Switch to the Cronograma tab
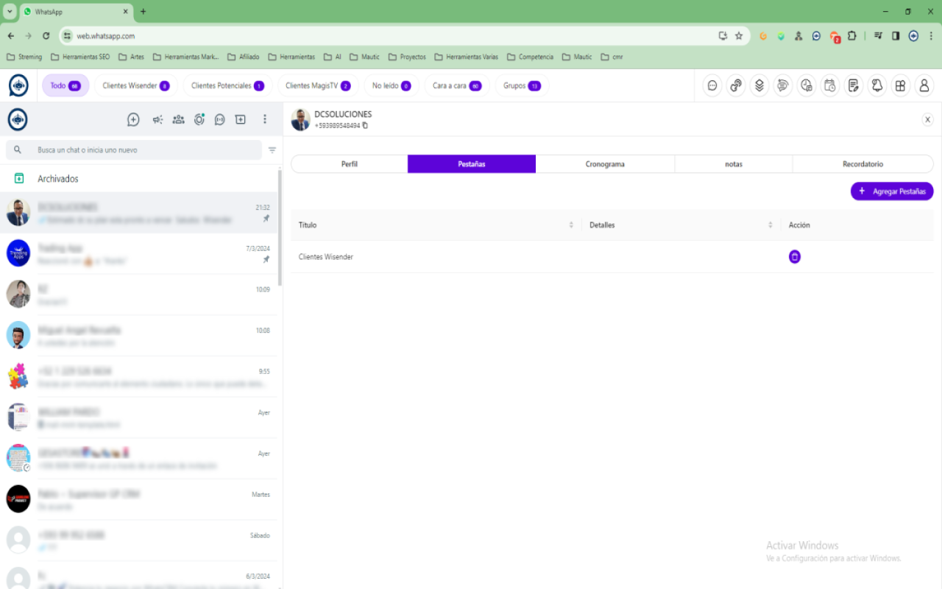The height and width of the screenshot is (589, 942). coord(604,163)
